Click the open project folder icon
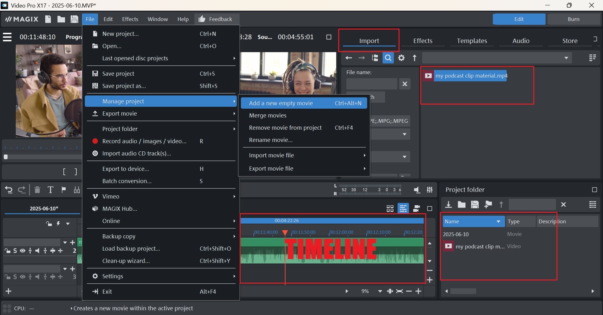603x315 pixels. (61, 19)
